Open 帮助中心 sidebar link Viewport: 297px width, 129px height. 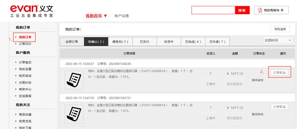pyautogui.click(x=25, y=89)
